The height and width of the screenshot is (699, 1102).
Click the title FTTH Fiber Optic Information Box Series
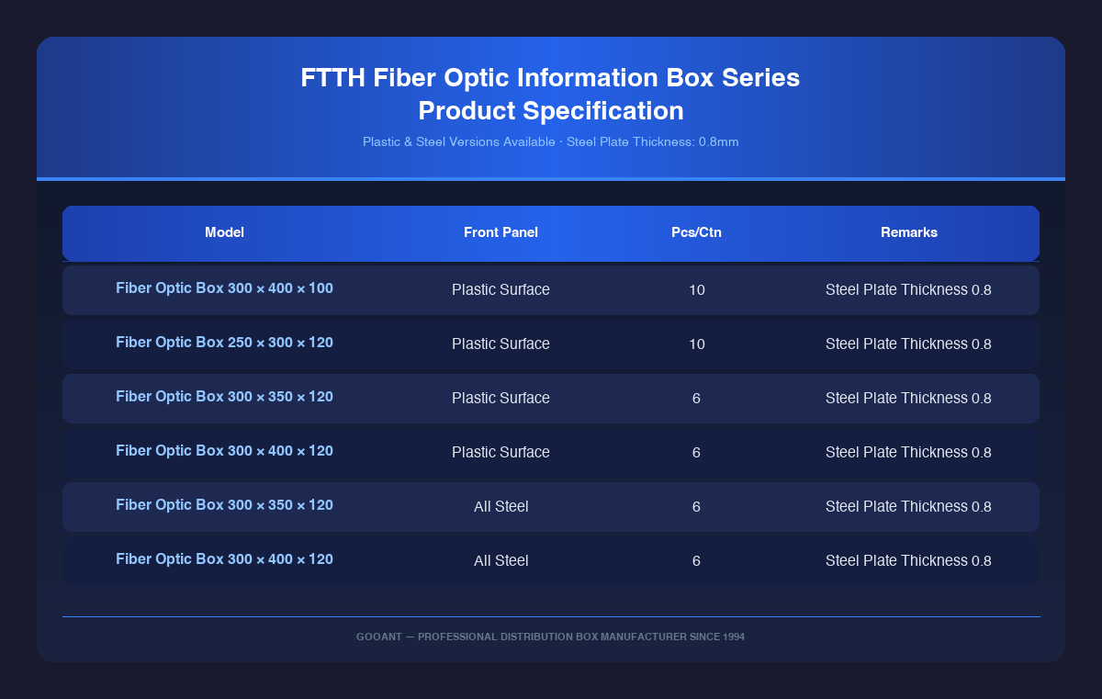[x=550, y=78]
